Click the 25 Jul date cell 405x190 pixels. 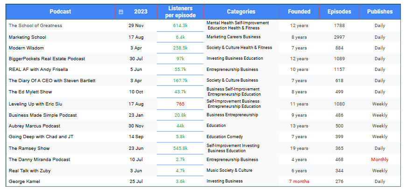pyautogui.click(x=136, y=182)
